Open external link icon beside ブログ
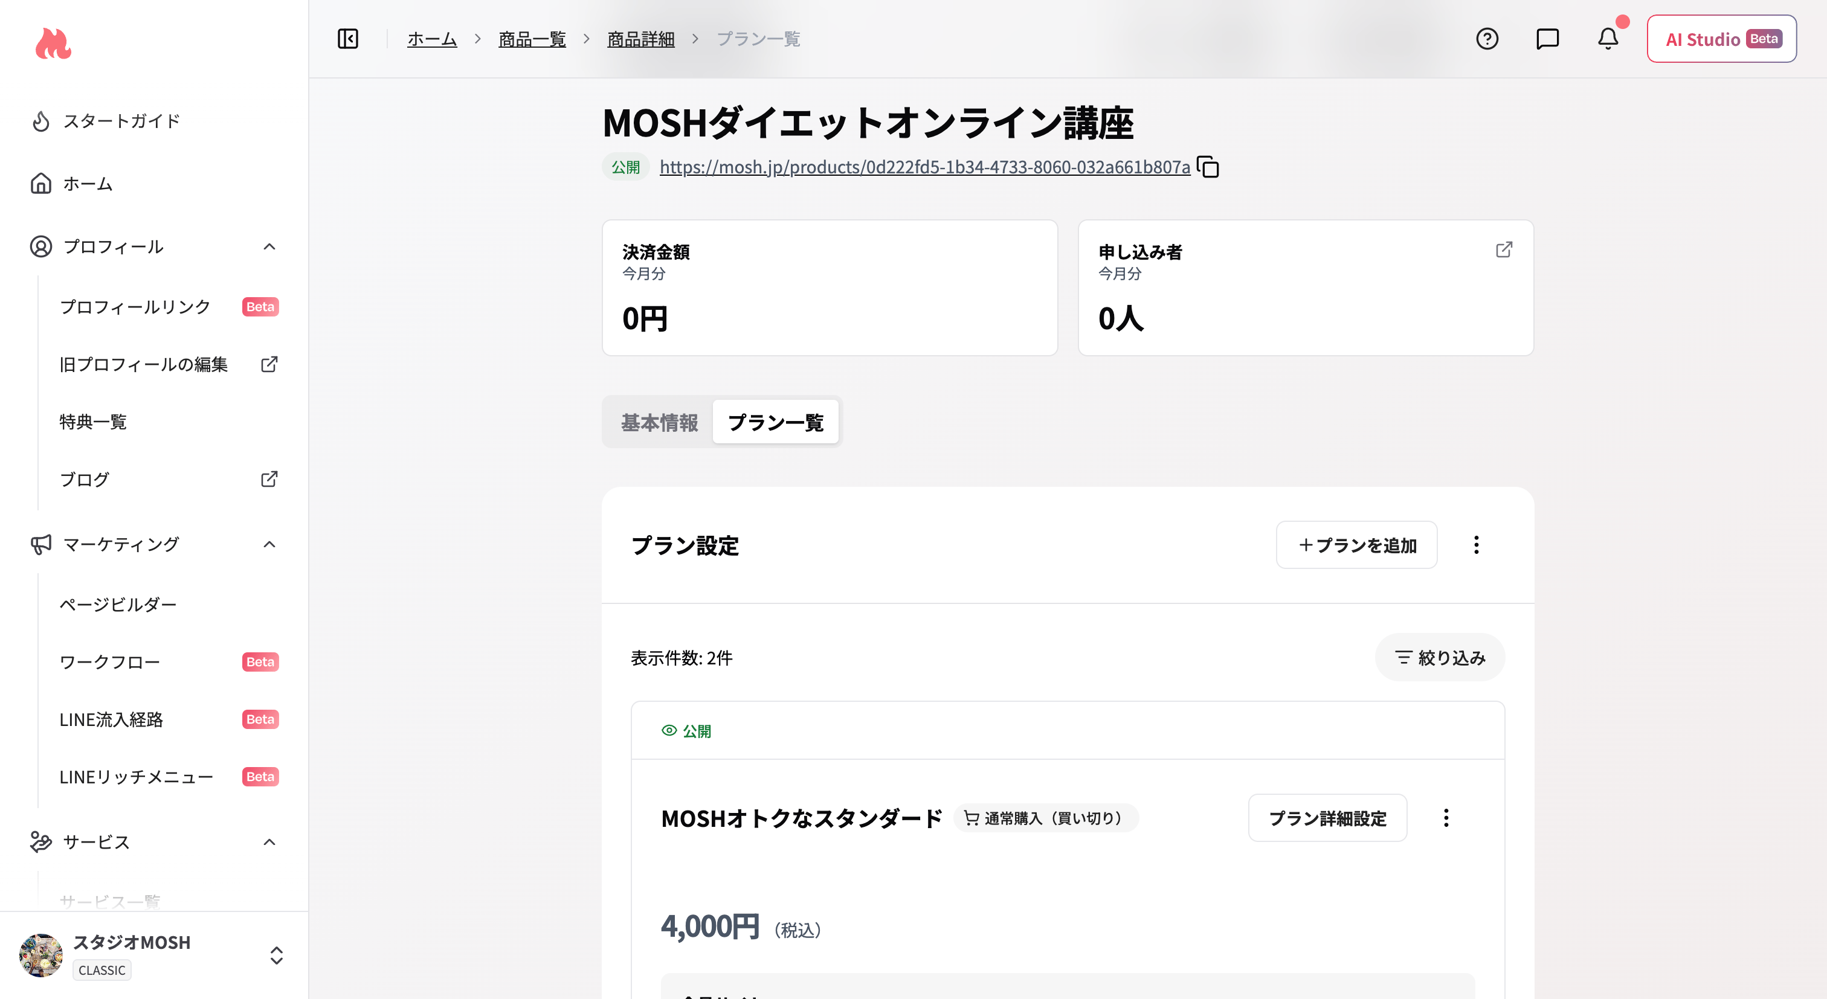The height and width of the screenshot is (999, 1827). tap(269, 480)
